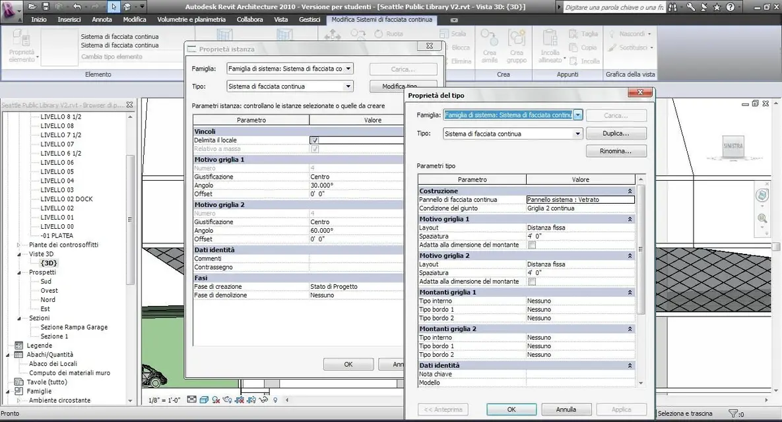
Task: Select the {3D} view in project browser
Action: click(49, 263)
